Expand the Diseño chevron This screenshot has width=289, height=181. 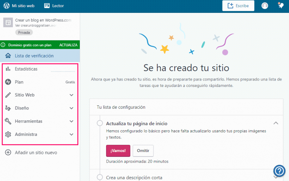click(x=71, y=108)
